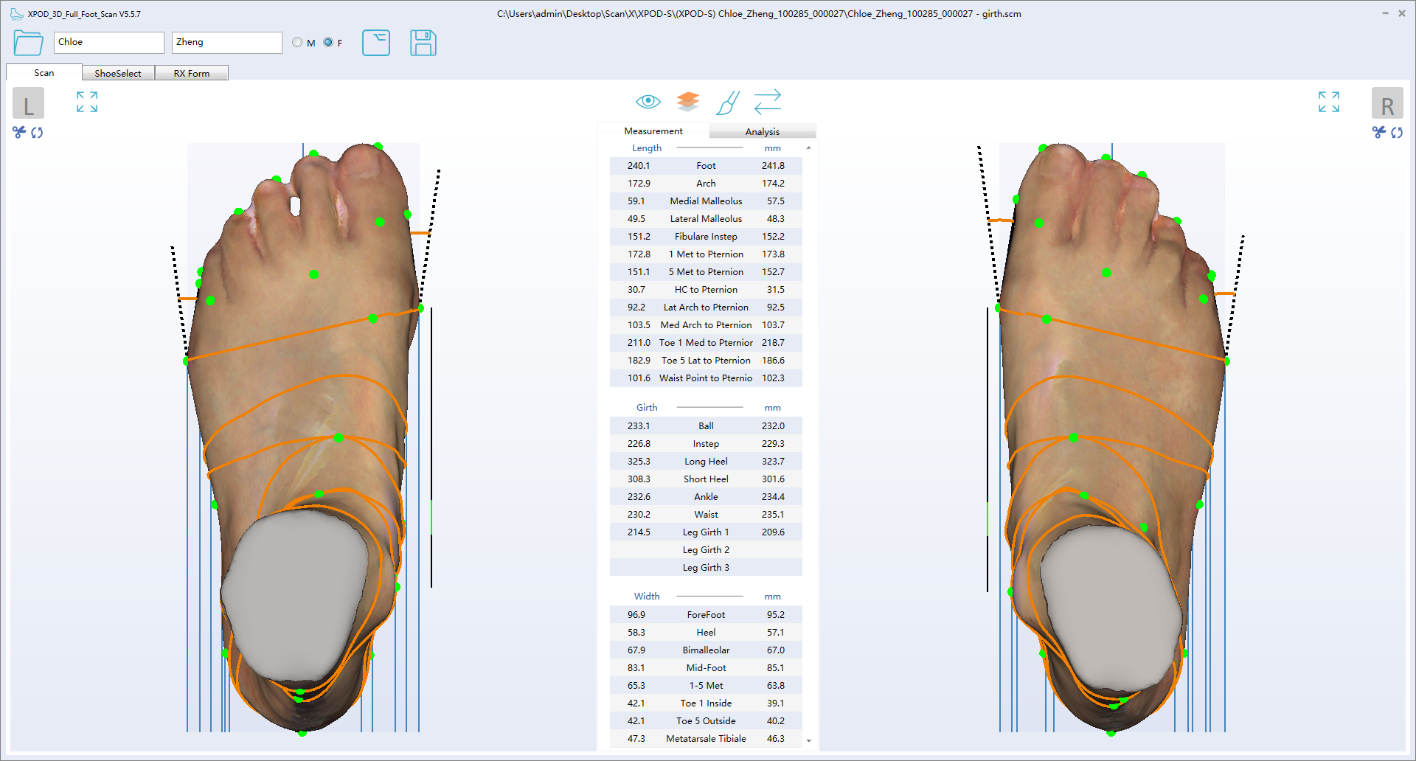Click the R right foot button
1416x761 pixels.
pos(1386,104)
